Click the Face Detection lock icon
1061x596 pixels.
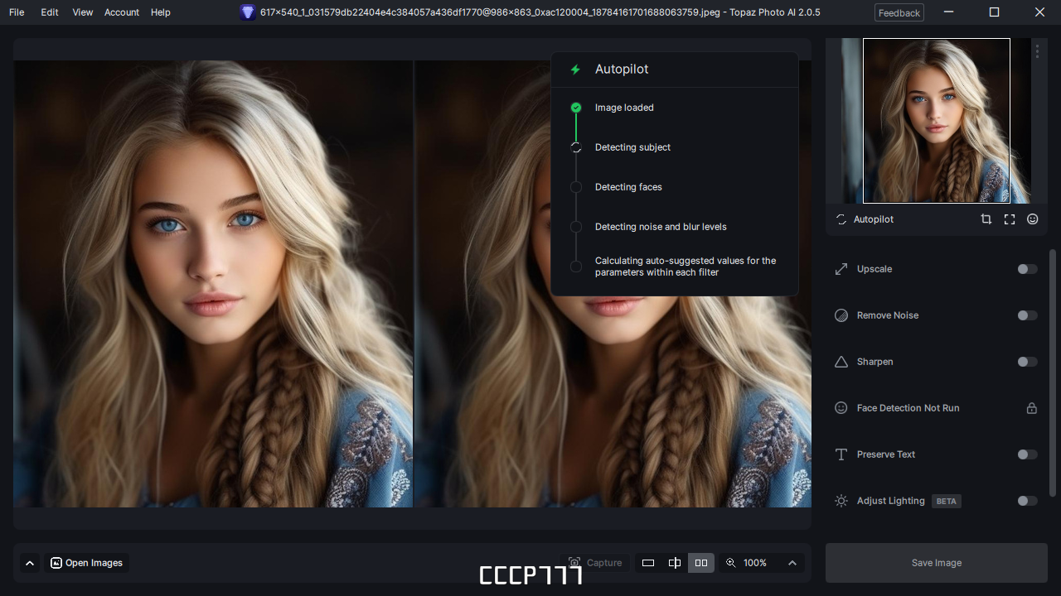tap(1032, 408)
